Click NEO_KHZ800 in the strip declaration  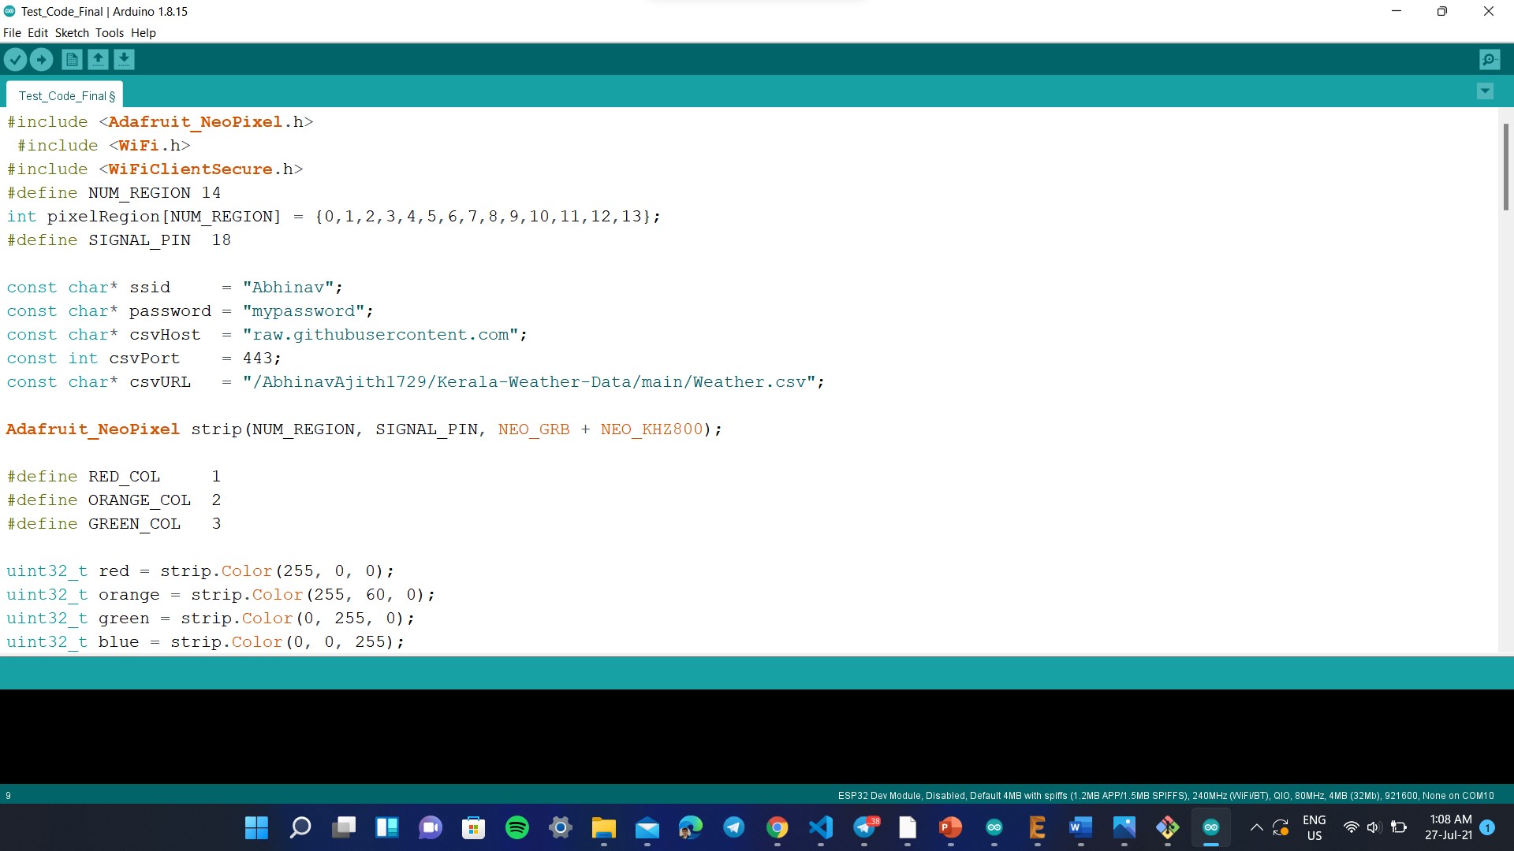tap(651, 429)
